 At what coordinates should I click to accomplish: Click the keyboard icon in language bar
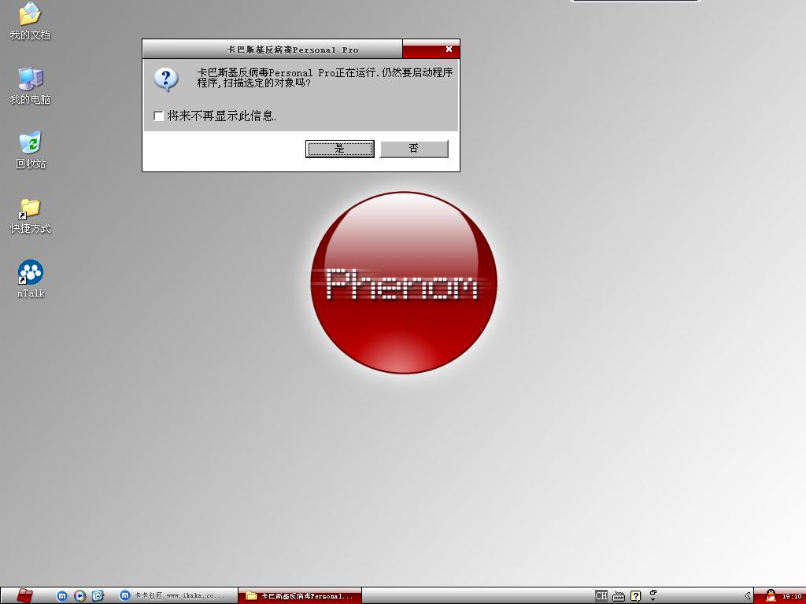619,596
